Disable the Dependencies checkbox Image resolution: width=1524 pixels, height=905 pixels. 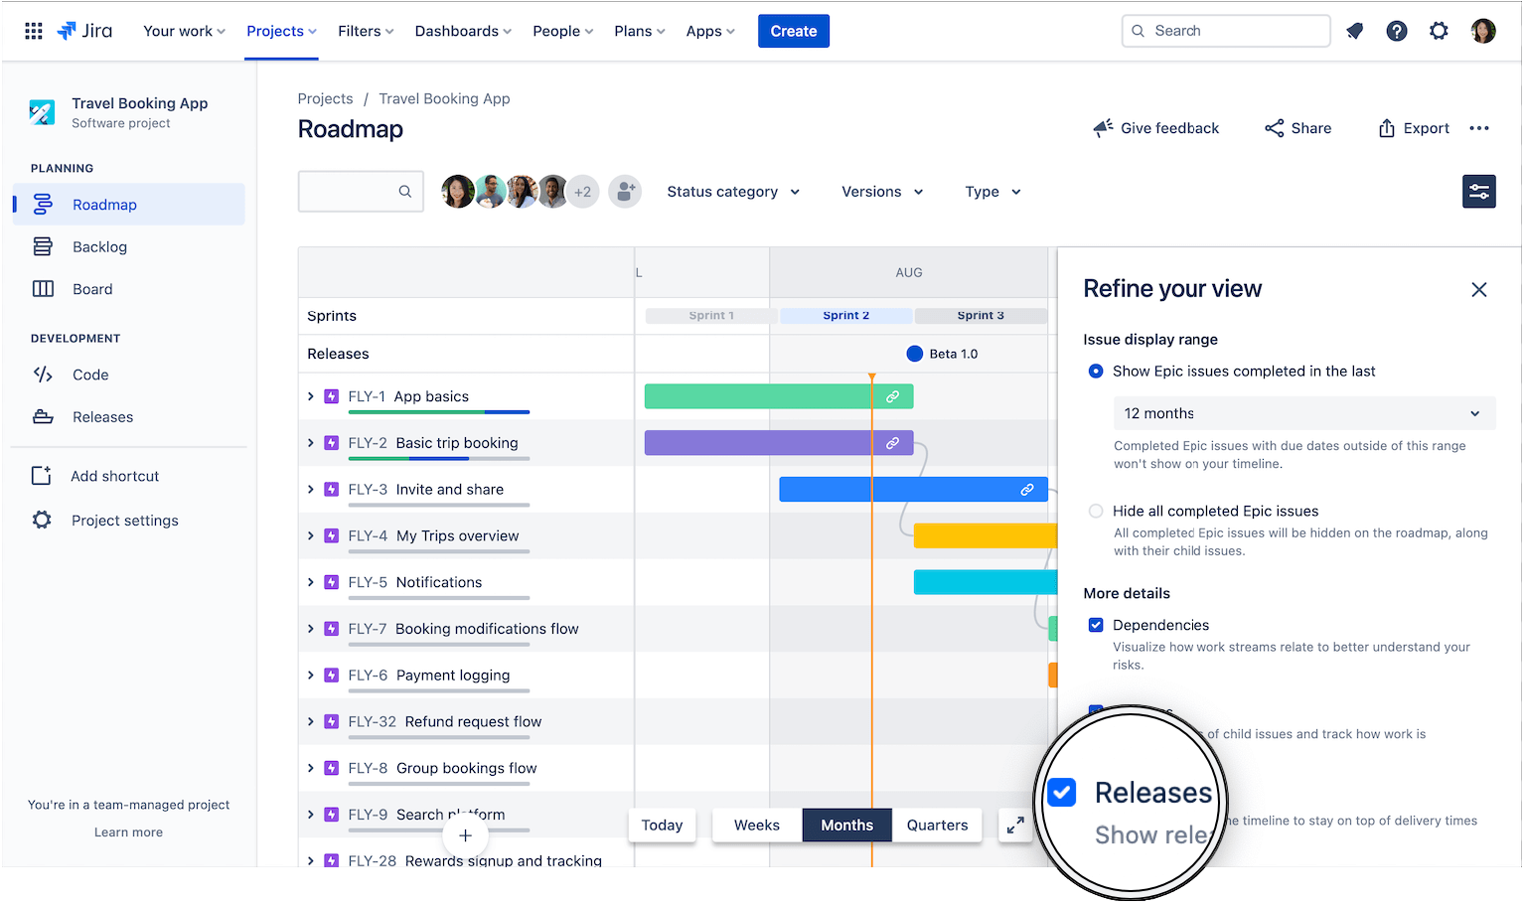coord(1096,625)
